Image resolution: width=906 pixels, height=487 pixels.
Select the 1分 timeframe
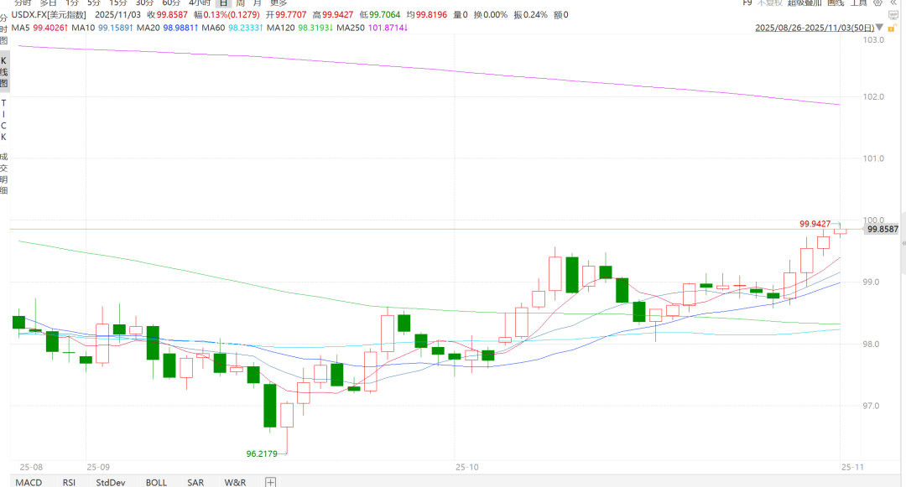tap(71, 3)
